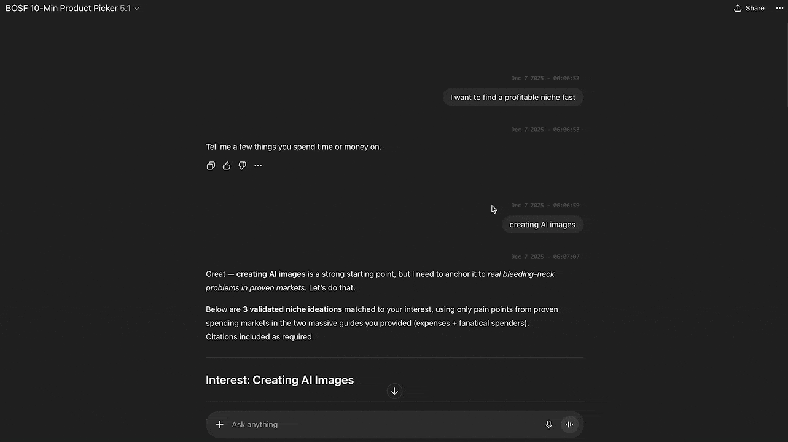Give the response a thumbs up
Viewport: 788px width, 442px height.
[x=227, y=166]
